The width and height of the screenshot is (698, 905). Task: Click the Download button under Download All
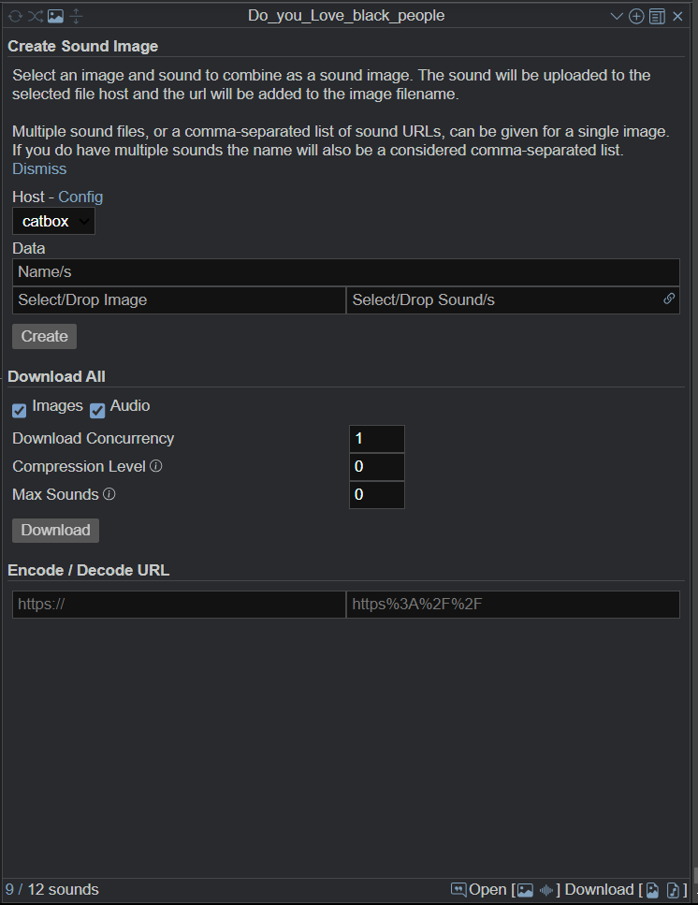pos(55,530)
